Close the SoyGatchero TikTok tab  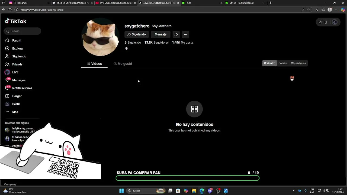pos(178,3)
